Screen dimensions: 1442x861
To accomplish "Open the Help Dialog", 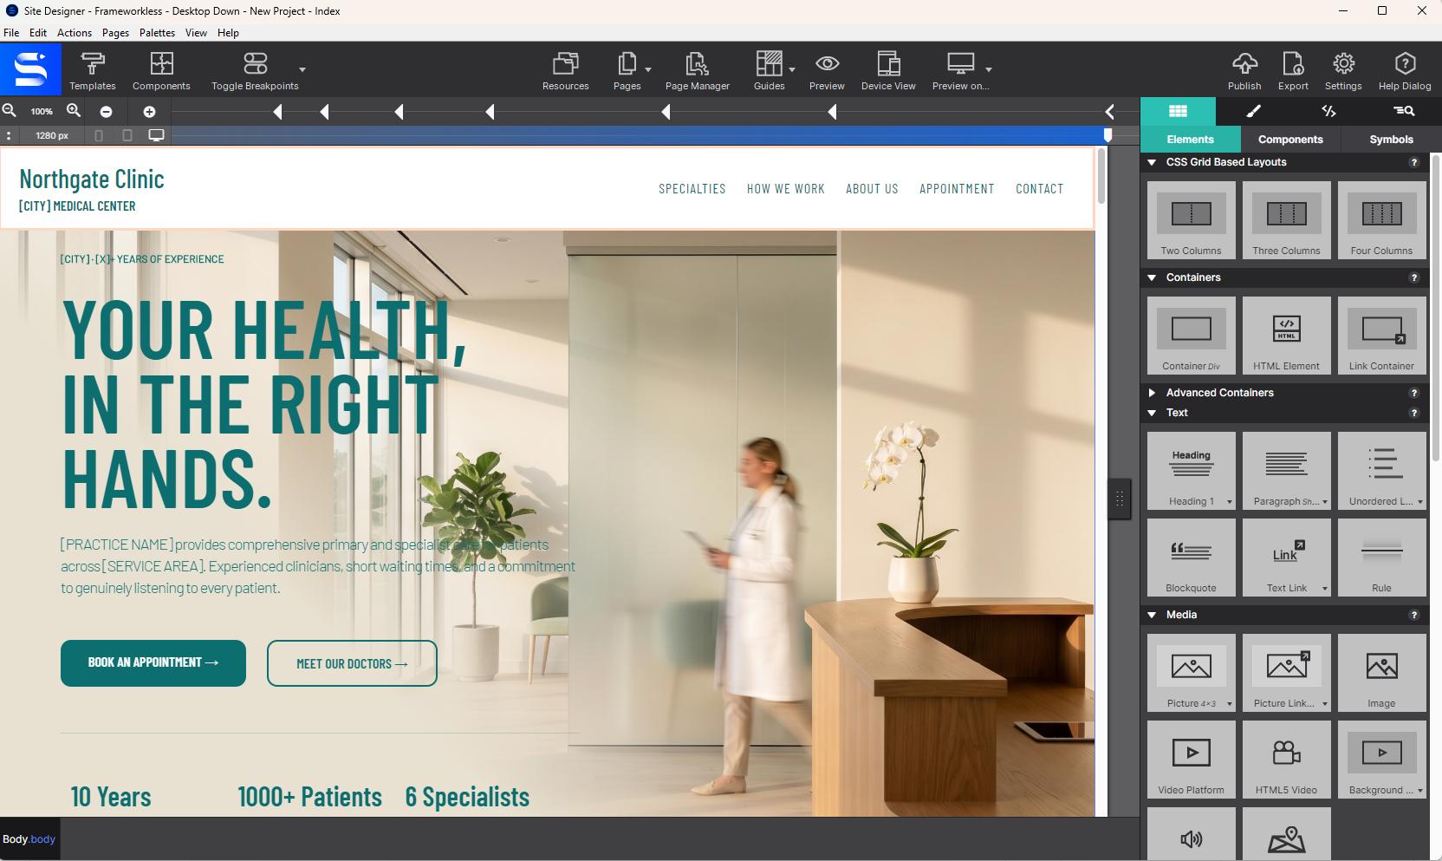I will pyautogui.click(x=1405, y=69).
